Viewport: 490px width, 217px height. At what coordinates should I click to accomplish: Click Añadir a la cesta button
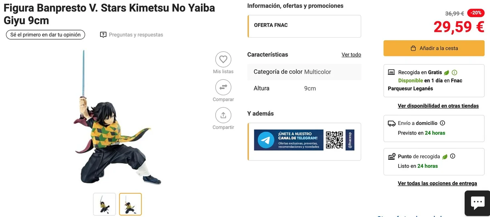(x=434, y=48)
